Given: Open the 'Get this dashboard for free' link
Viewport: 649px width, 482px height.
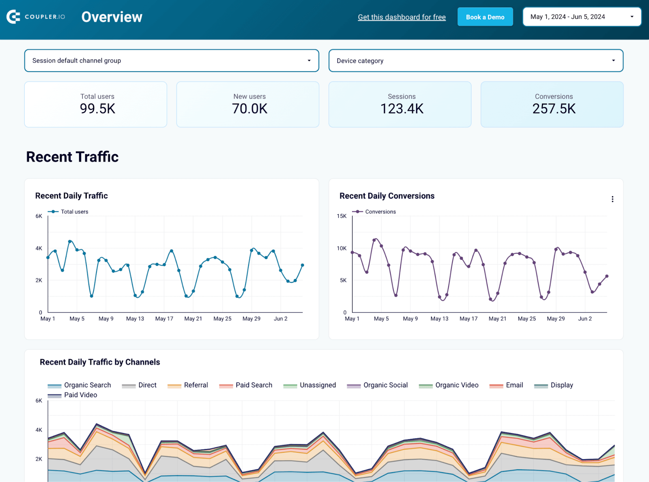Looking at the screenshot, I should click(x=402, y=17).
